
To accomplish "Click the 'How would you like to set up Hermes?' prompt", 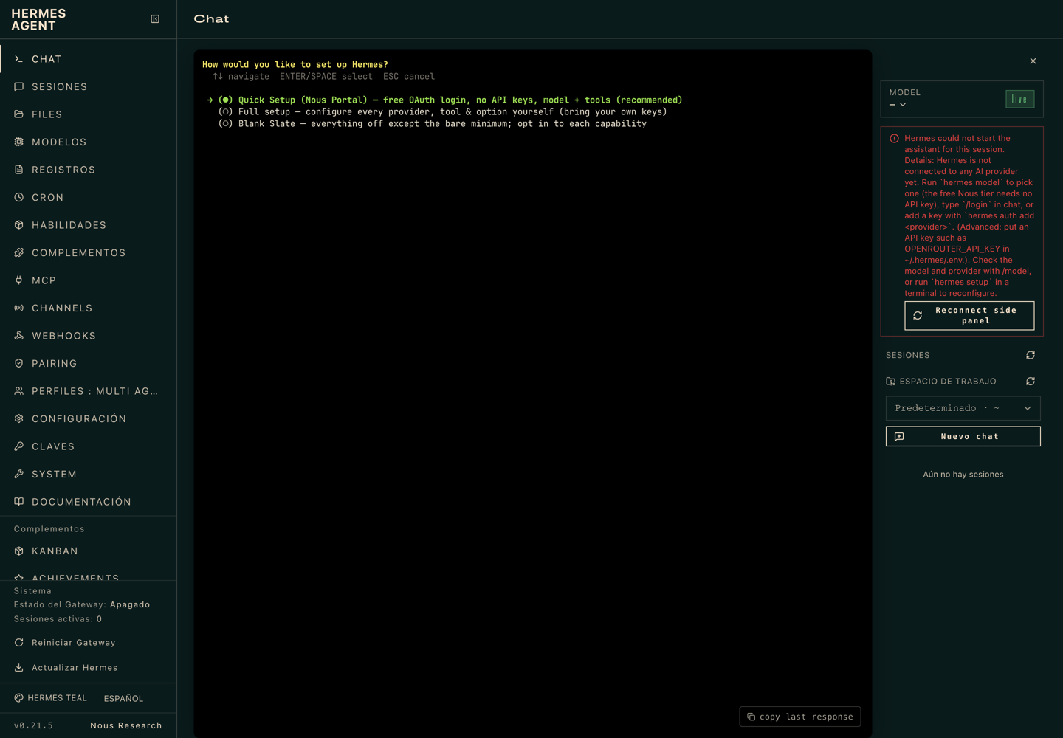I will pos(295,64).
